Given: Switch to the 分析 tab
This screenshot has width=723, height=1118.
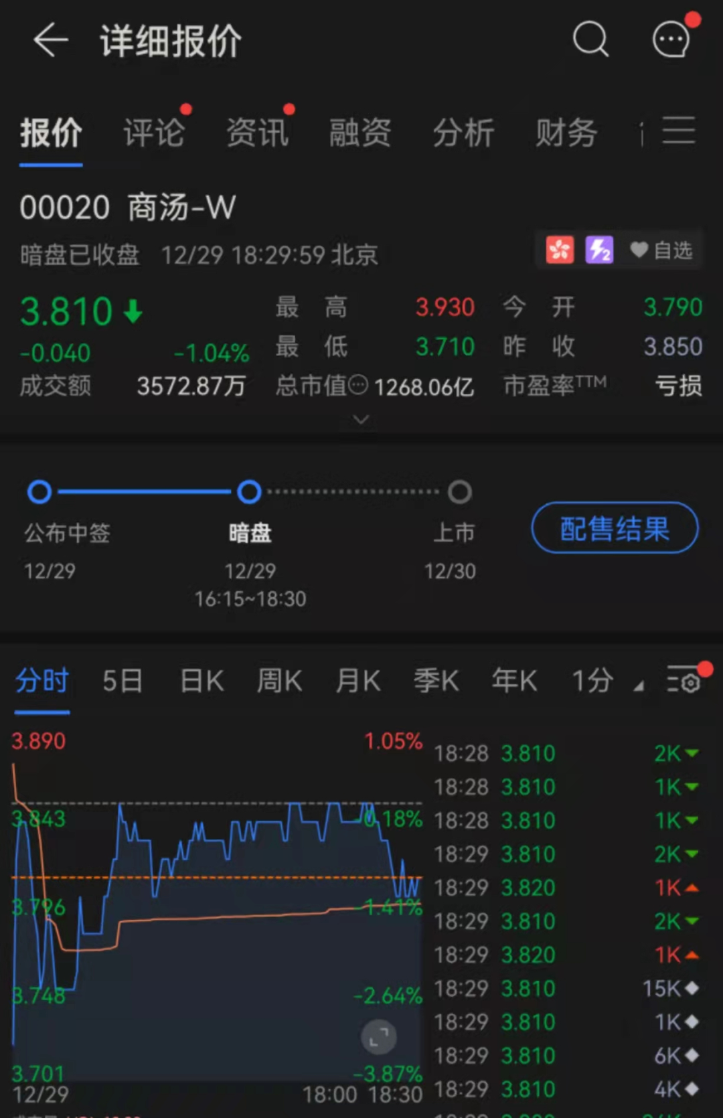Looking at the screenshot, I should [463, 133].
